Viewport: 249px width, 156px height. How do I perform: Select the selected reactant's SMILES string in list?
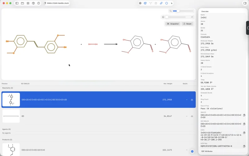[x=44, y=100]
